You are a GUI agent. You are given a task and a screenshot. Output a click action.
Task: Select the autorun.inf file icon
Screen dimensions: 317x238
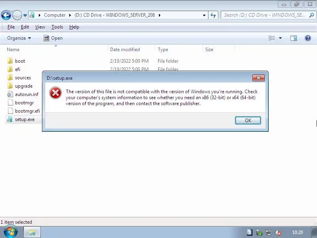pyautogui.click(x=10, y=94)
